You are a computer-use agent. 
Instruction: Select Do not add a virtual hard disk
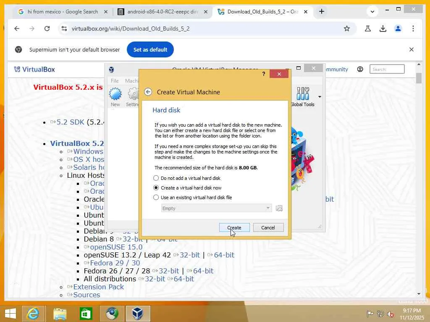point(187,178)
